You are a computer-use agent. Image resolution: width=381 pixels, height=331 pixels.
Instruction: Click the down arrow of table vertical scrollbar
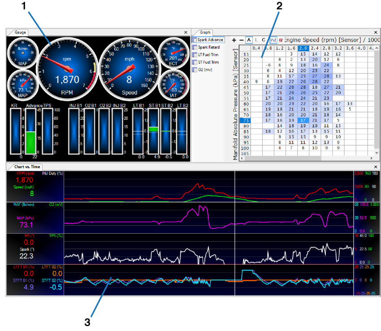pyautogui.click(x=377, y=153)
